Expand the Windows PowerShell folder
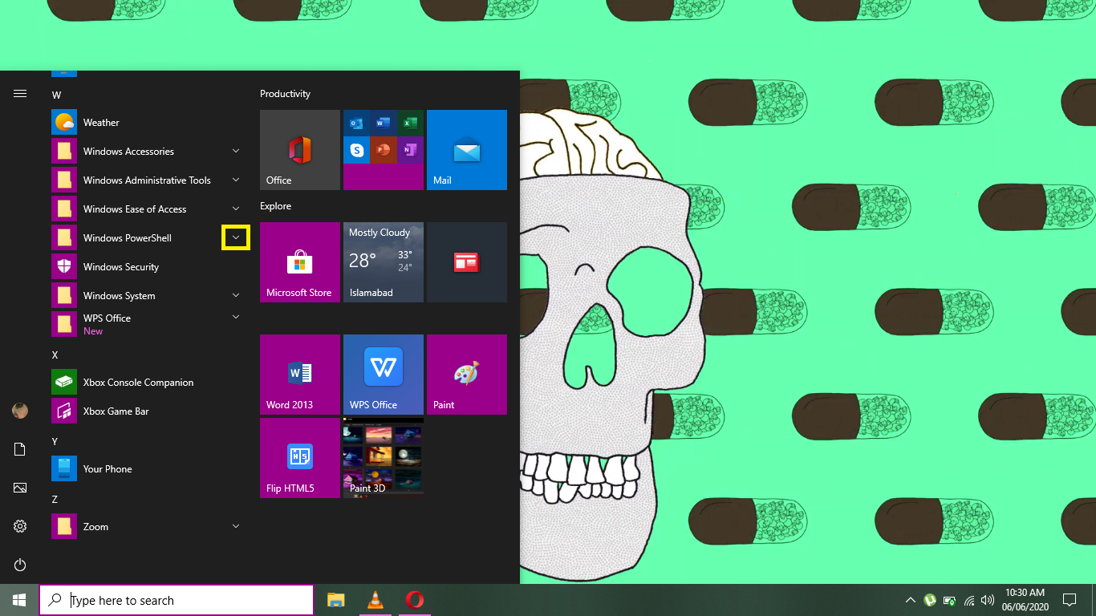The image size is (1096, 616). coord(235,237)
